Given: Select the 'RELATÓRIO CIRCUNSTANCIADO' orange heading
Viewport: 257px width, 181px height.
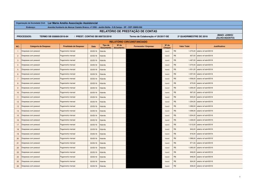Looking at the screenshot, I should coord(128,42).
